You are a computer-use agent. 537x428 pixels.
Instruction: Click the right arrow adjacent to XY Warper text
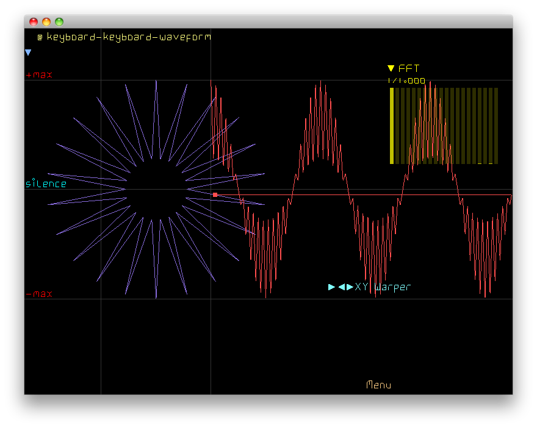pos(350,287)
